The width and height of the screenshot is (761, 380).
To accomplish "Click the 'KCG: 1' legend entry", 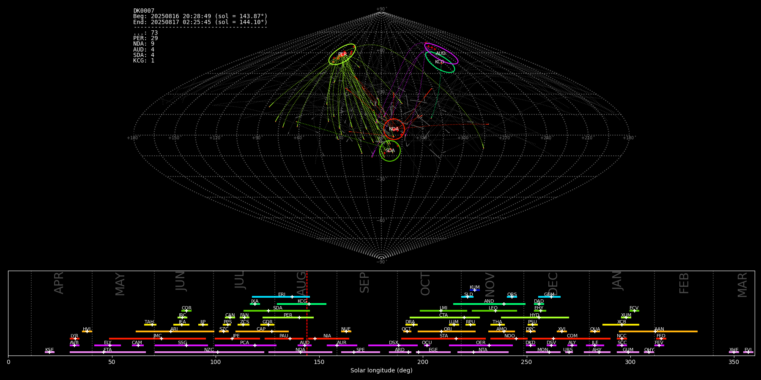I will click(144, 61).
